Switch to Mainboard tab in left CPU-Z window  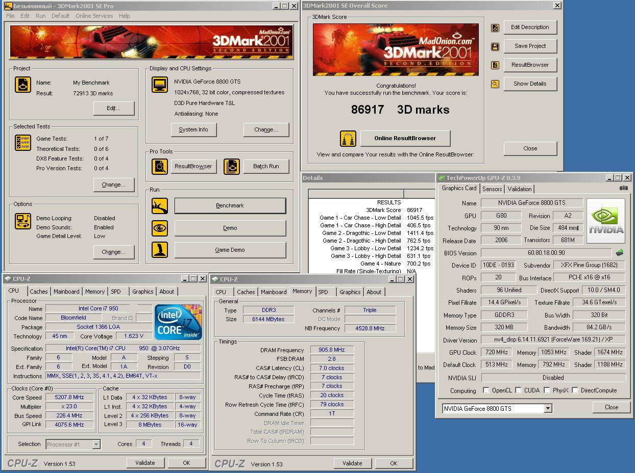pyautogui.click(x=66, y=292)
